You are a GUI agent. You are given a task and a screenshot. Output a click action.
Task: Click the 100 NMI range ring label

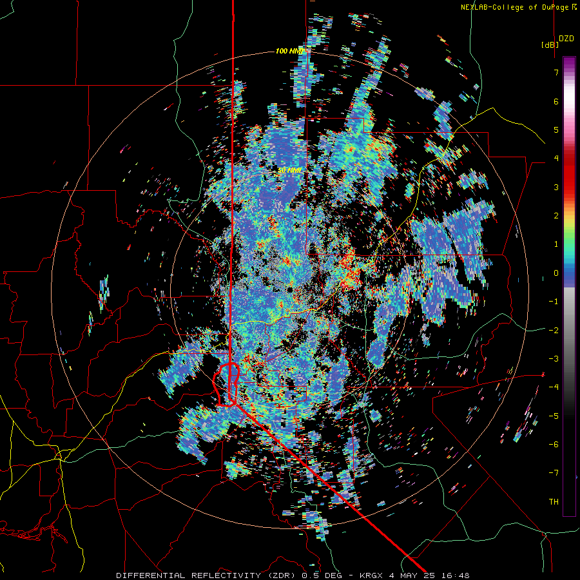coord(289,51)
